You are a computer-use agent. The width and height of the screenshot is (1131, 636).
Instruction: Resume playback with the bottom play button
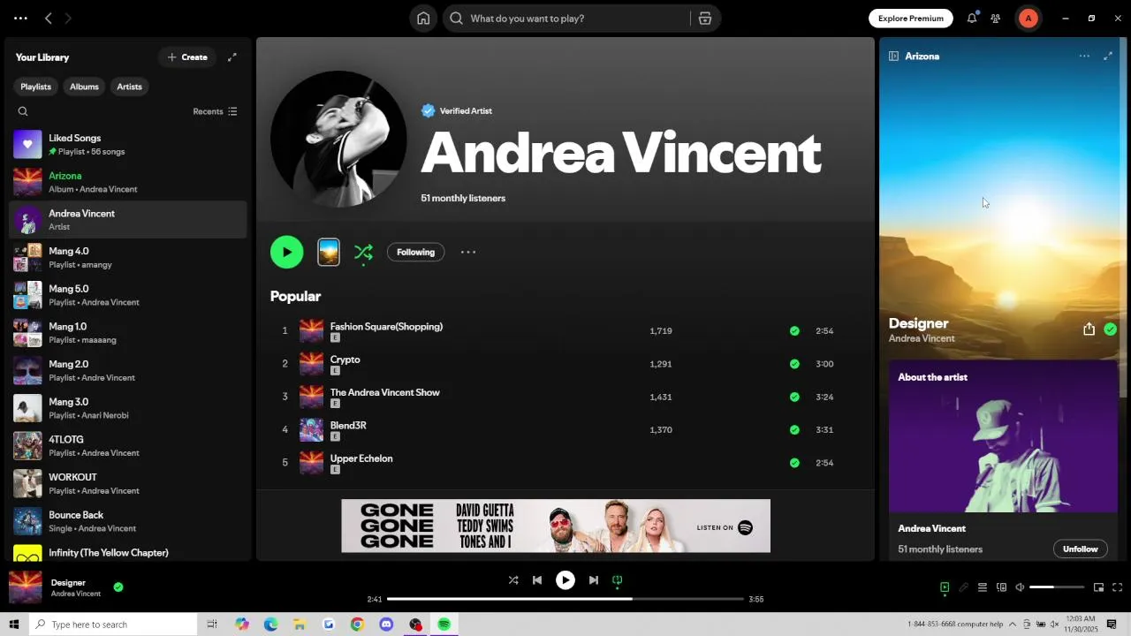pos(565,580)
